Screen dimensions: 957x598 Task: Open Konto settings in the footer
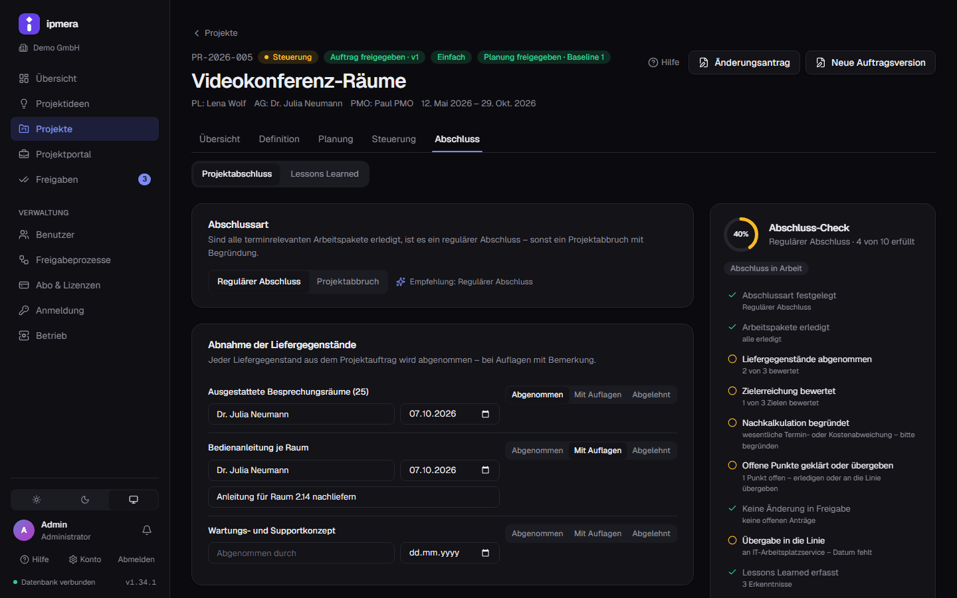(x=85, y=559)
